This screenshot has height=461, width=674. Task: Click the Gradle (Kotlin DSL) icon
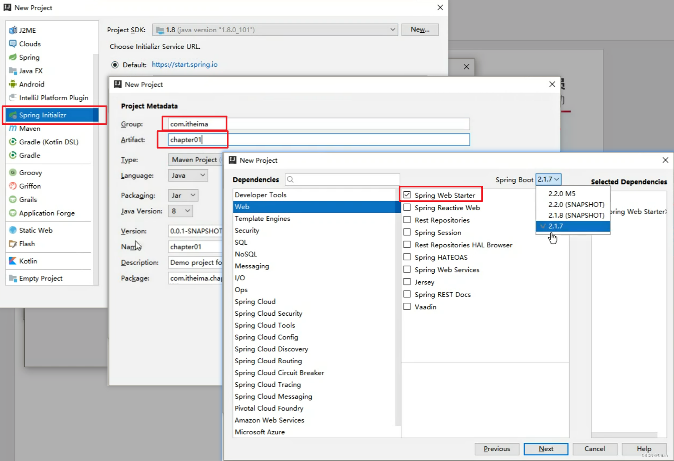pyautogui.click(x=13, y=142)
